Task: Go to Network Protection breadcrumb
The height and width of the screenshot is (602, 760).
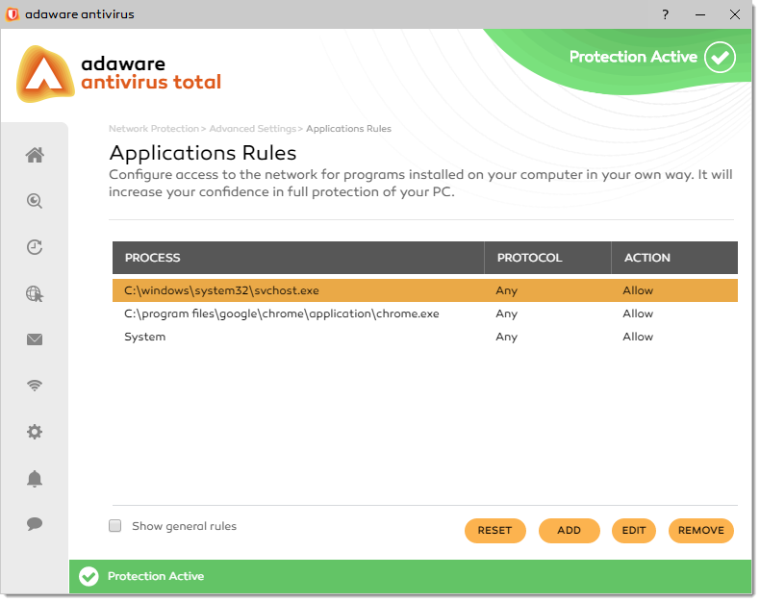Action: click(154, 129)
